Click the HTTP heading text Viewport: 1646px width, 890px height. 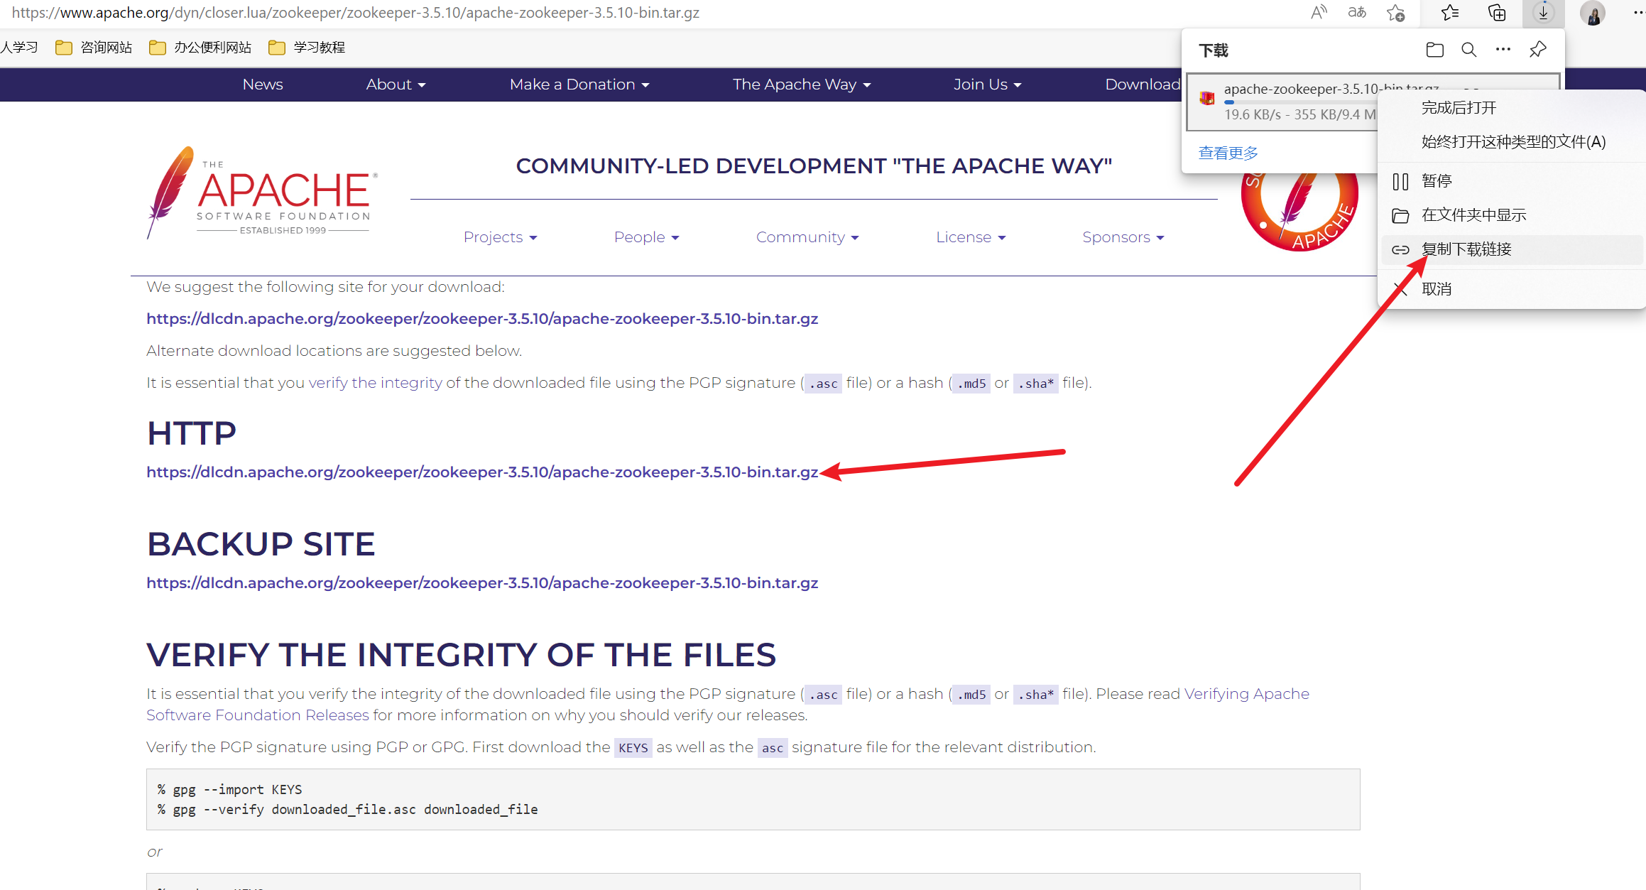tap(192, 433)
